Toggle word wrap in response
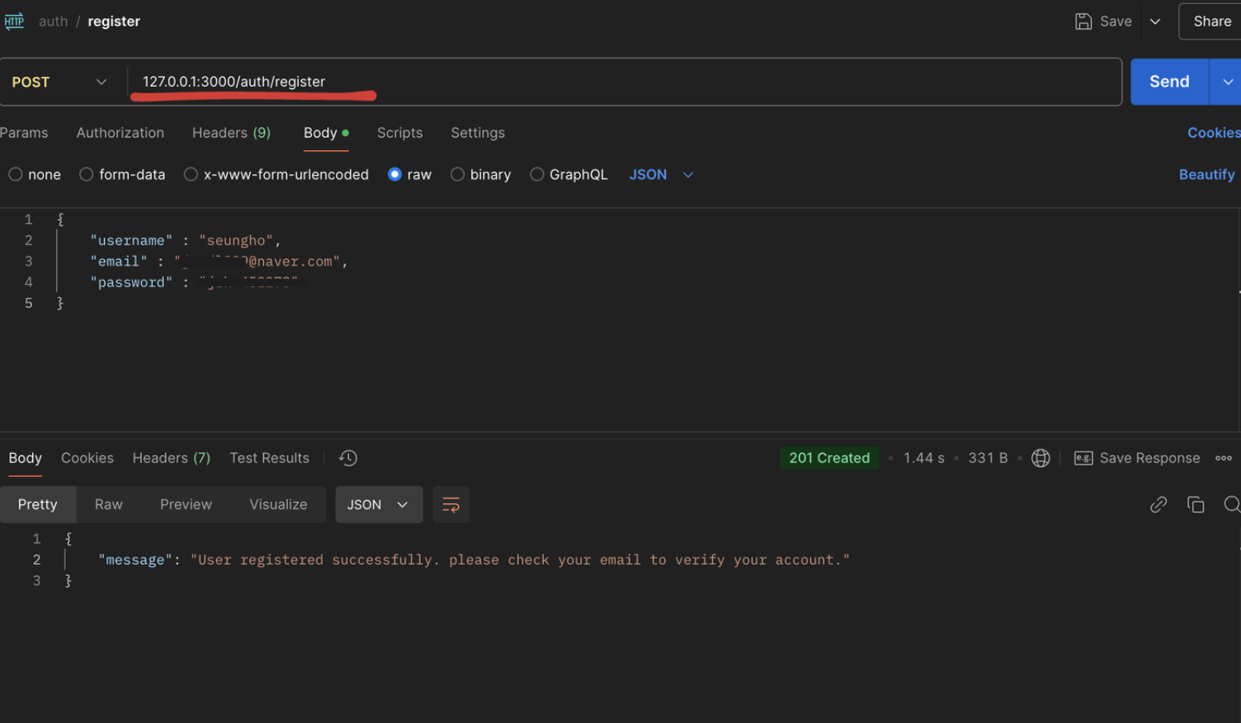 [x=451, y=504]
